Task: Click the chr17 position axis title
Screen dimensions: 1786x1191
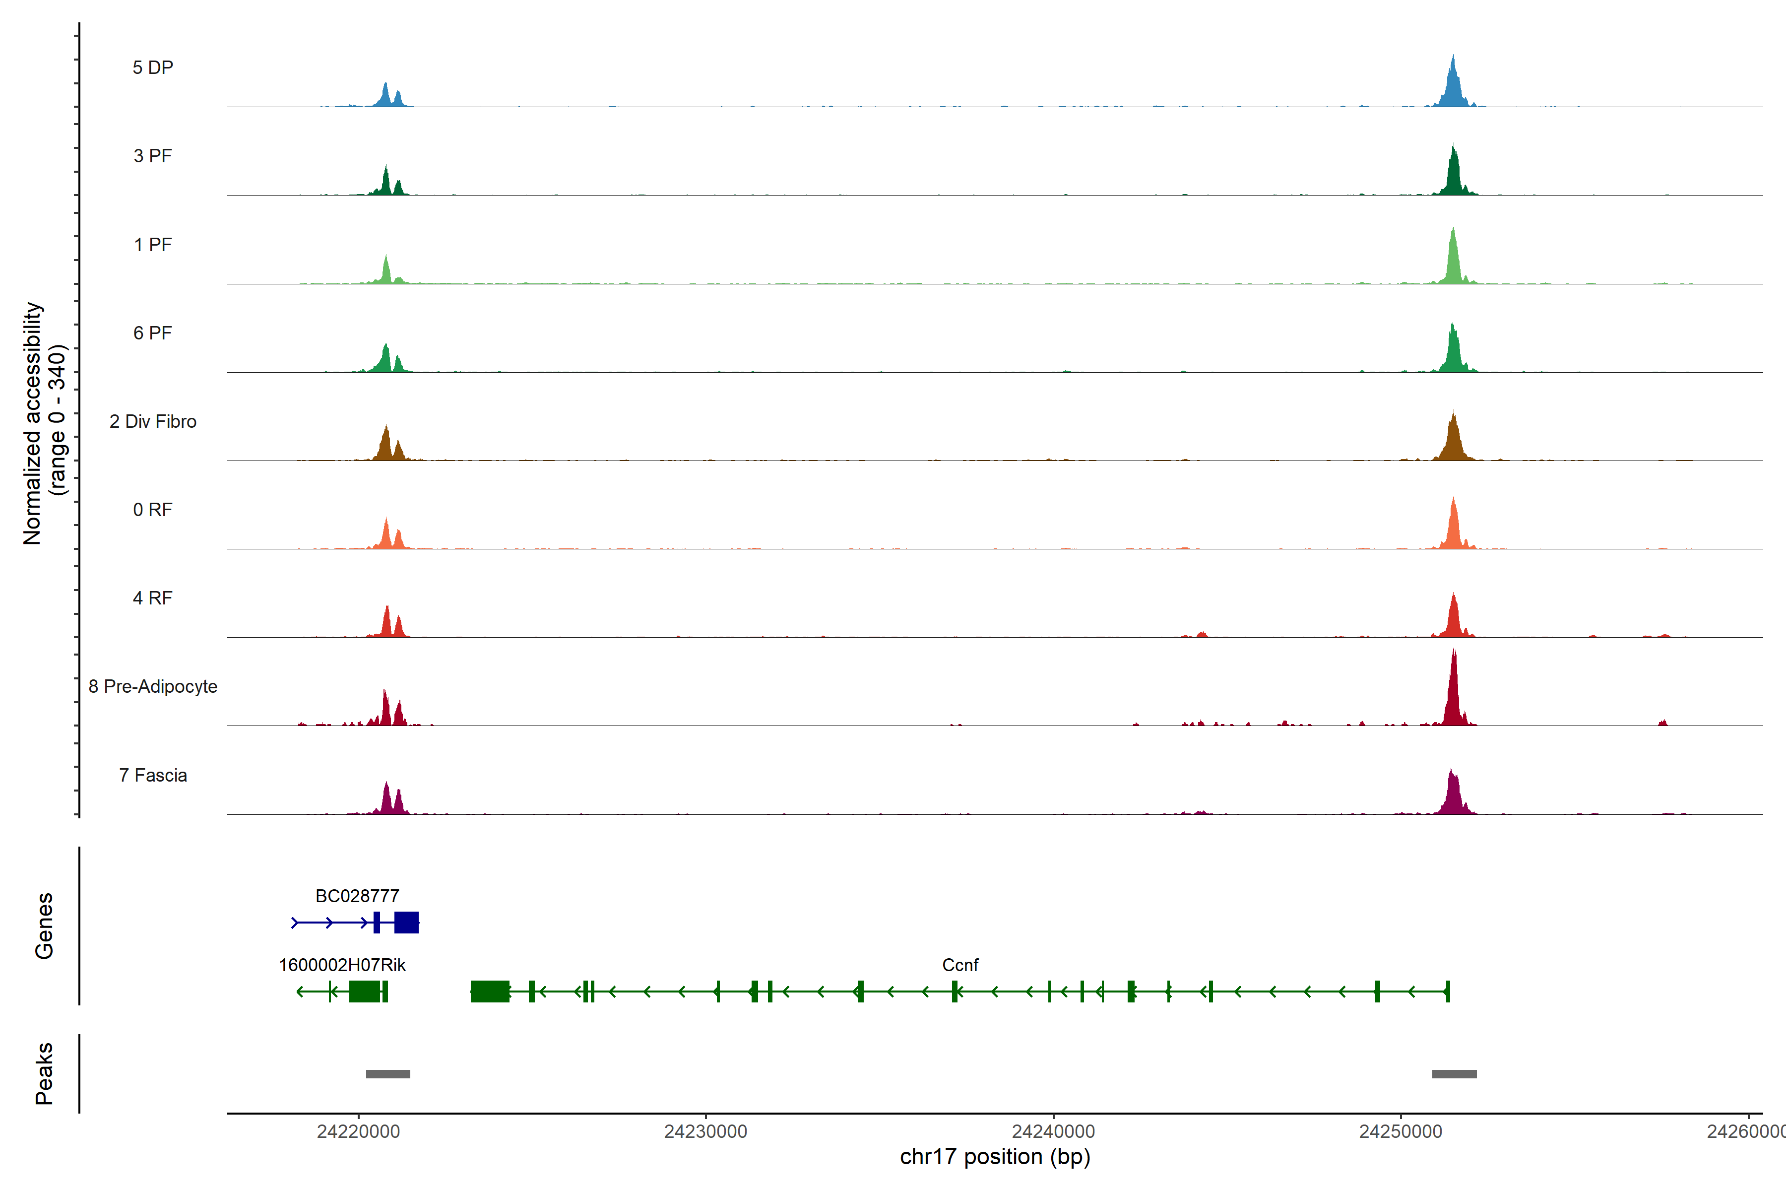Action: click(x=995, y=1157)
